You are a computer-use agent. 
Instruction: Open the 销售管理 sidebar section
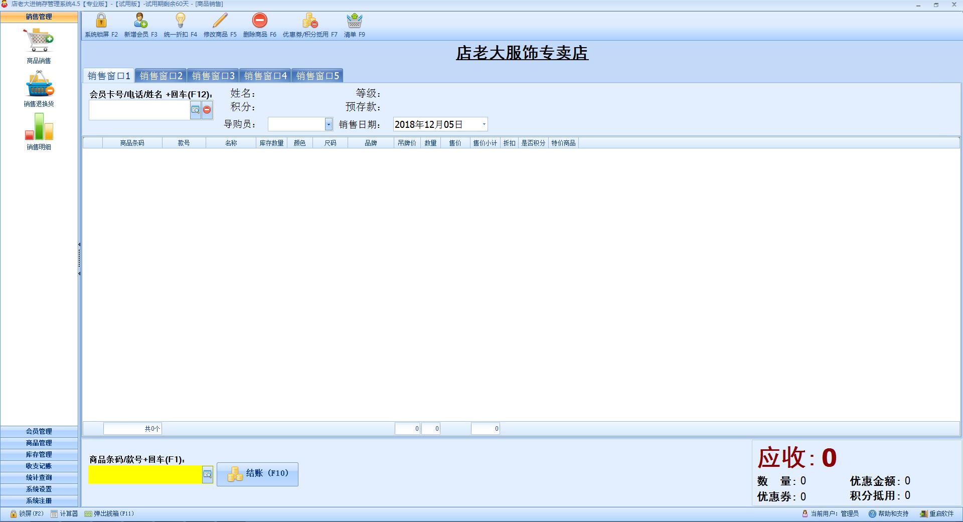pyautogui.click(x=39, y=17)
